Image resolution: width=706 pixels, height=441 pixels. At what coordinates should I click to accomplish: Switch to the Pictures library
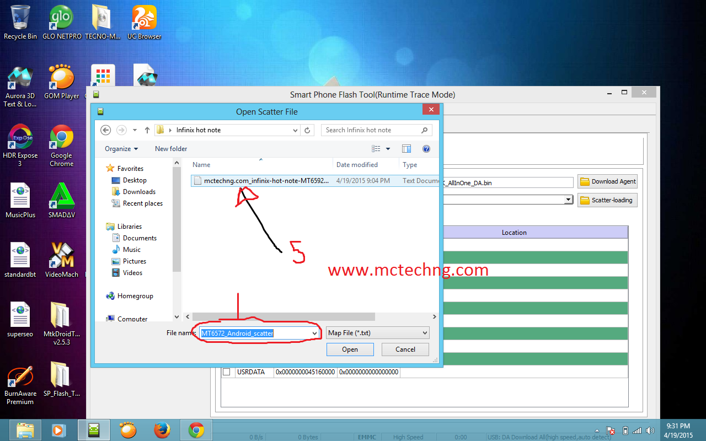(134, 261)
